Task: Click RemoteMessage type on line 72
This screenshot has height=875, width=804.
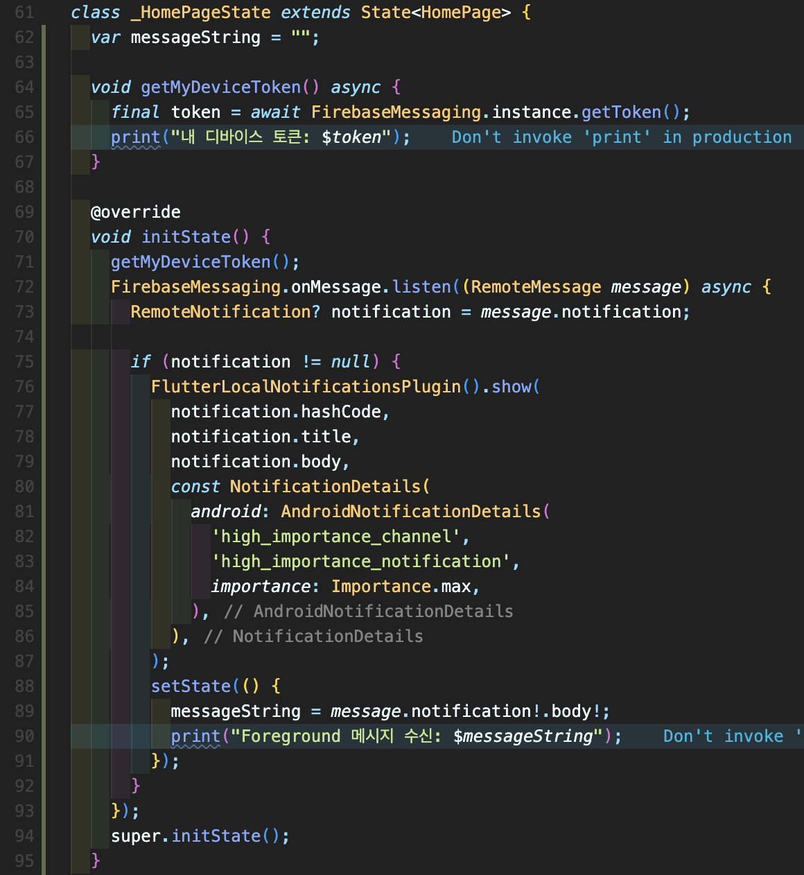Action: (x=536, y=287)
